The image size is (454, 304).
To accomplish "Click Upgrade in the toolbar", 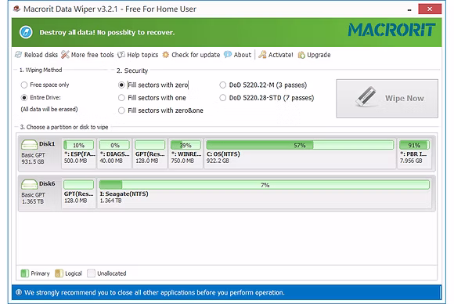I will pyautogui.click(x=314, y=55).
